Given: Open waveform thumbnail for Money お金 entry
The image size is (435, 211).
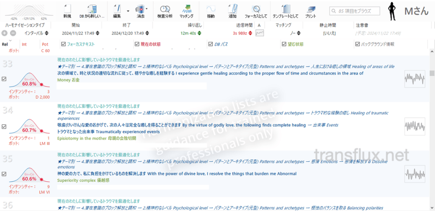Looking at the screenshot, I should (415, 79).
